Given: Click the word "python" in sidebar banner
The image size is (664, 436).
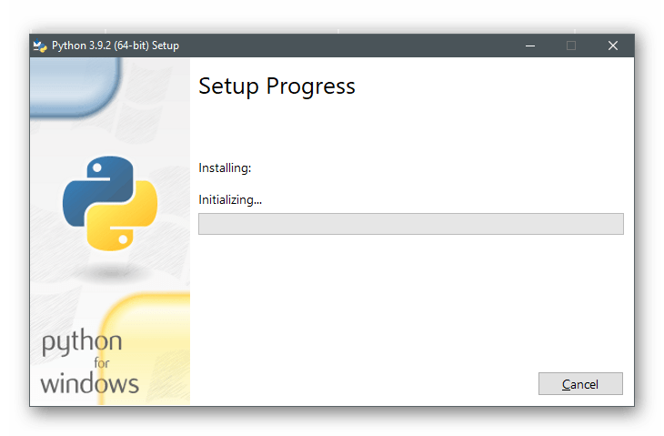Looking at the screenshot, I should 82,344.
